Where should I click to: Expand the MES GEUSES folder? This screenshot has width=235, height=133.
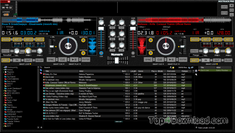4,93
